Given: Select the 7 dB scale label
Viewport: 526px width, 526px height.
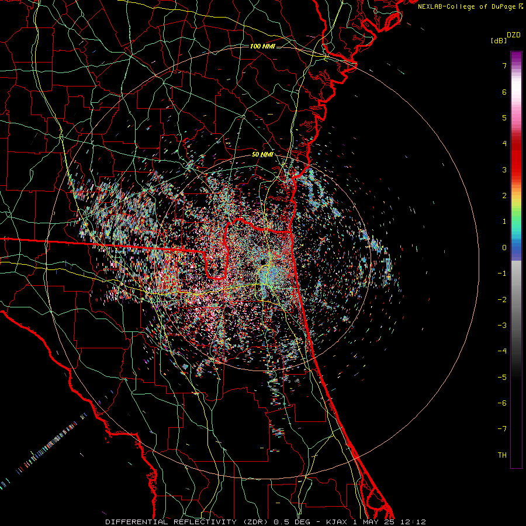Looking at the screenshot, I should [x=504, y=65].
